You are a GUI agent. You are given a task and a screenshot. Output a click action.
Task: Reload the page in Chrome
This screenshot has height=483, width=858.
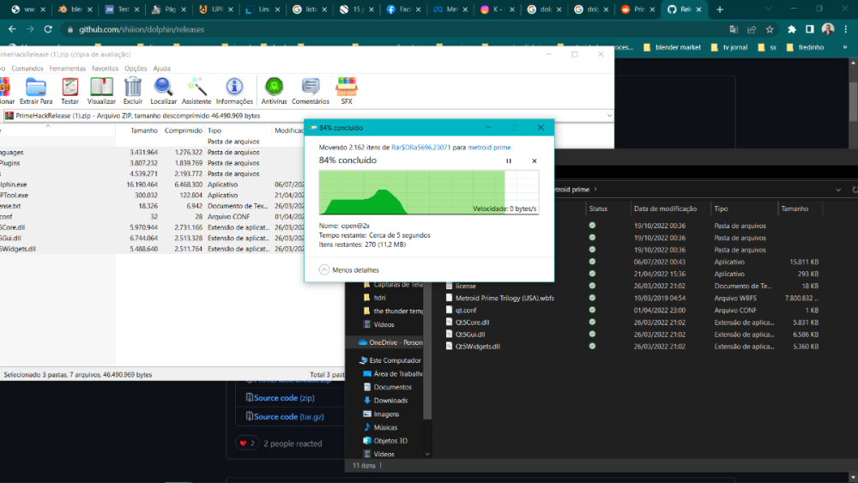[48, 29]
